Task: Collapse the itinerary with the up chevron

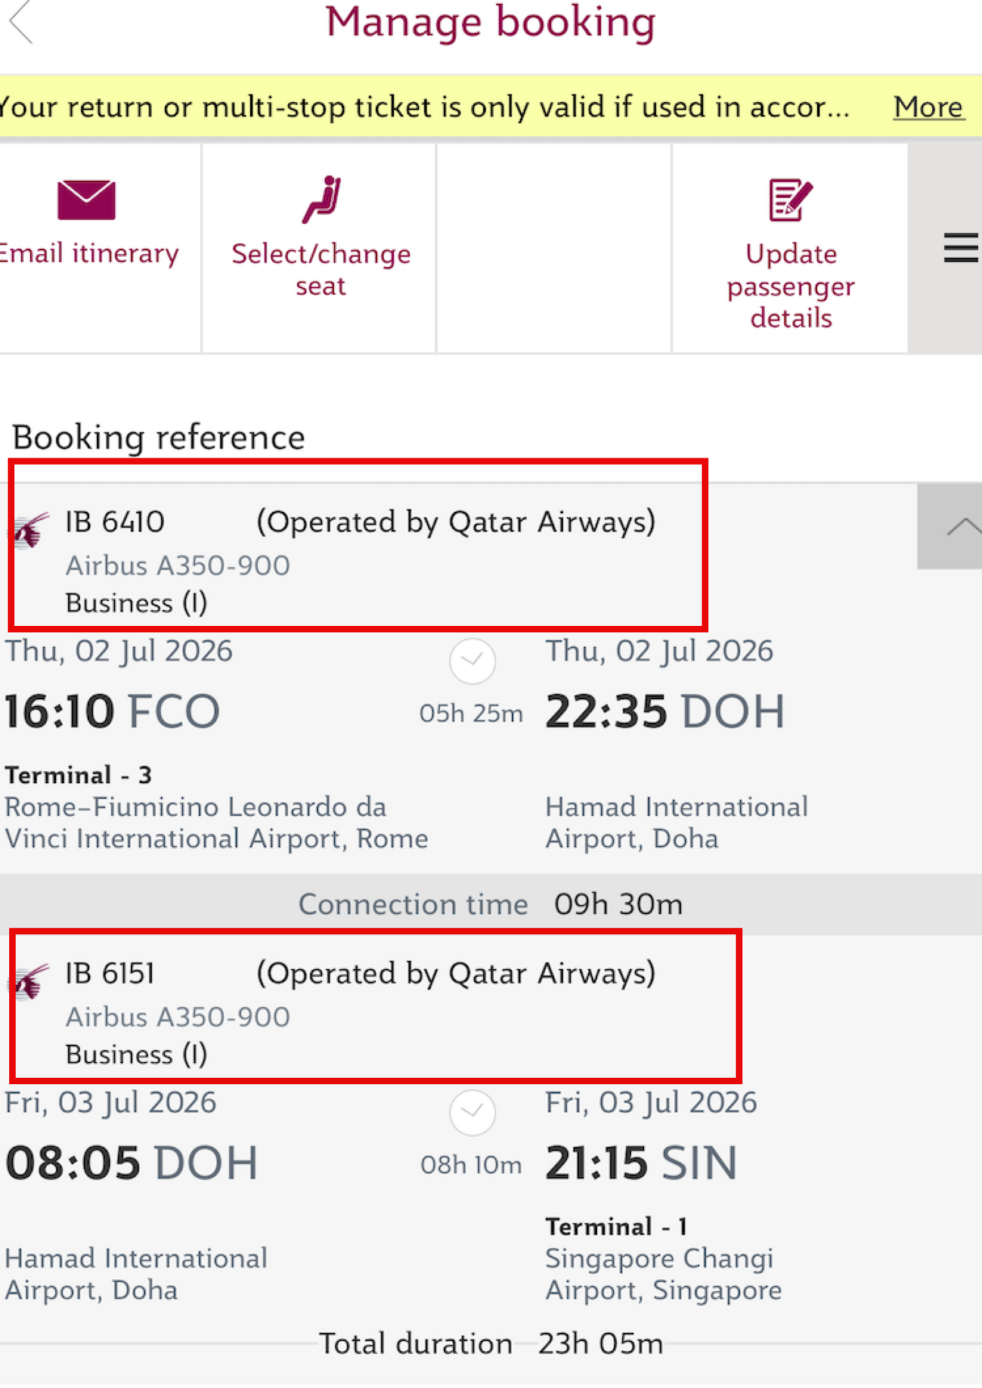Action: 962,527
